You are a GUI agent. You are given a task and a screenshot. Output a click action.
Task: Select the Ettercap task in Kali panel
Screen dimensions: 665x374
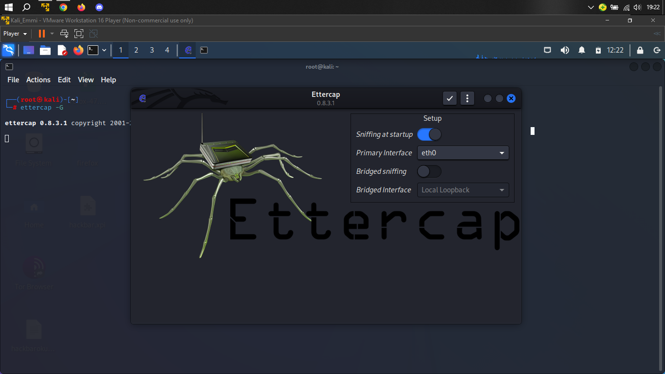point(188,50)
